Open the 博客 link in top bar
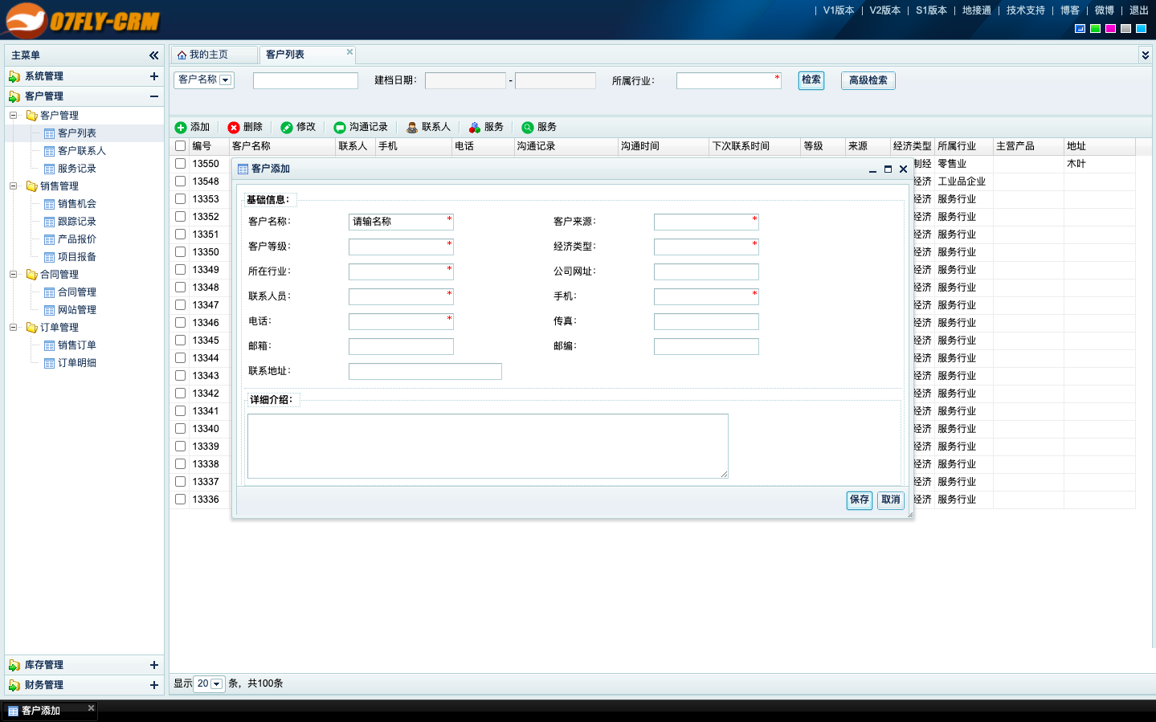This screenshot has height=722, width=1156. coord(1070,10)
